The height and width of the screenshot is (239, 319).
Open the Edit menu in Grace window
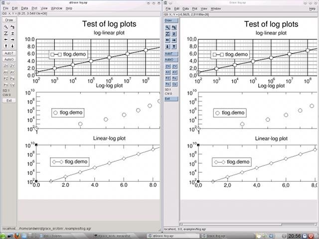176,8
